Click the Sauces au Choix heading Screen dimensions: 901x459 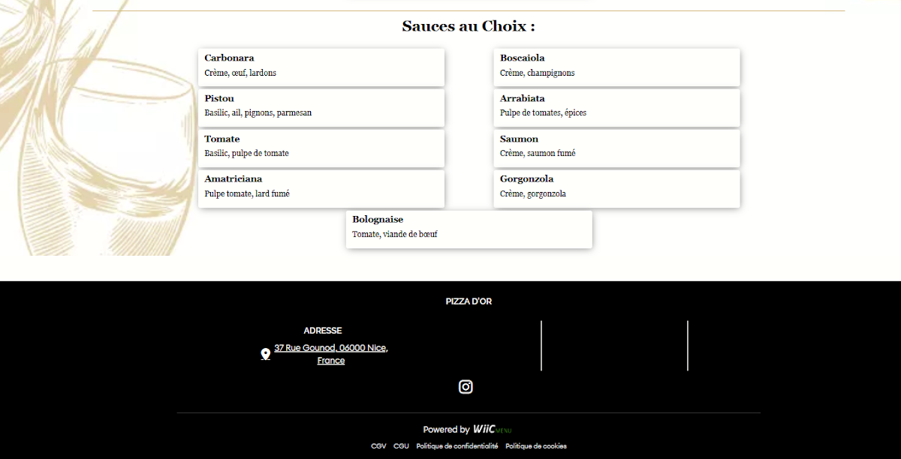pos(469,26)
